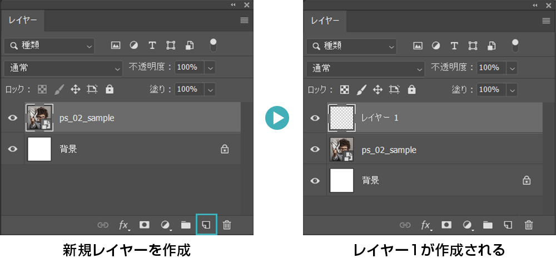556x258 pixels.
Task: Create adjustment layer icon in left panel
Action: [x=165, y=225]
